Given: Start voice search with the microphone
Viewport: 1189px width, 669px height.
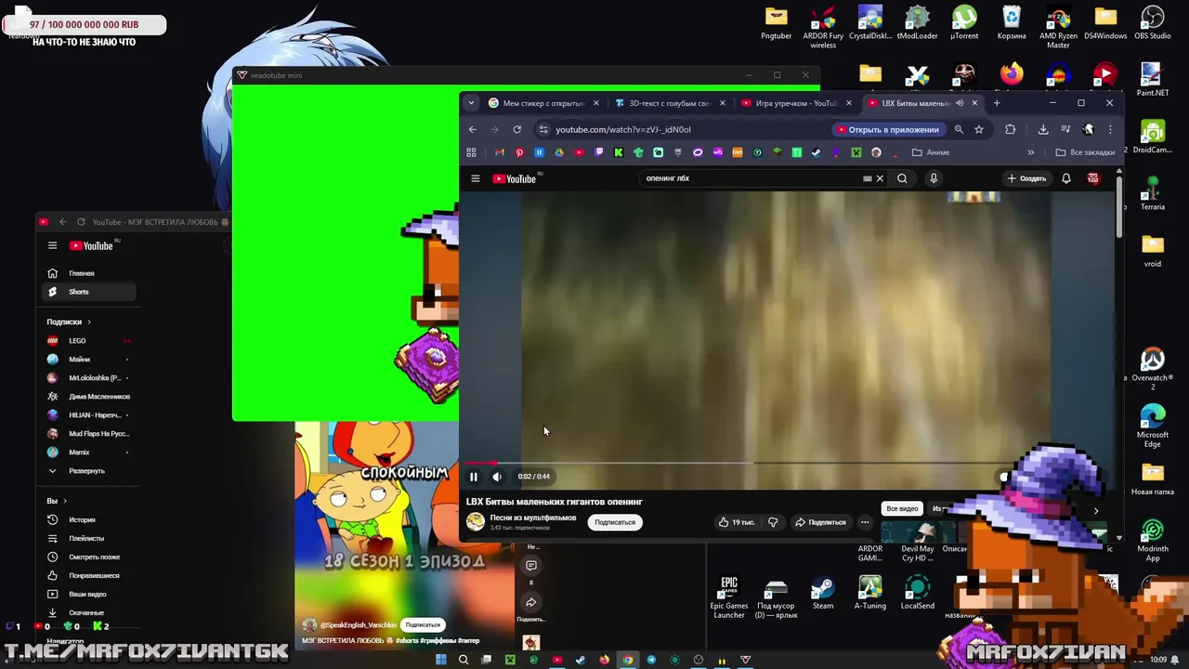Looking at the screenshot, I should [934, 178].
